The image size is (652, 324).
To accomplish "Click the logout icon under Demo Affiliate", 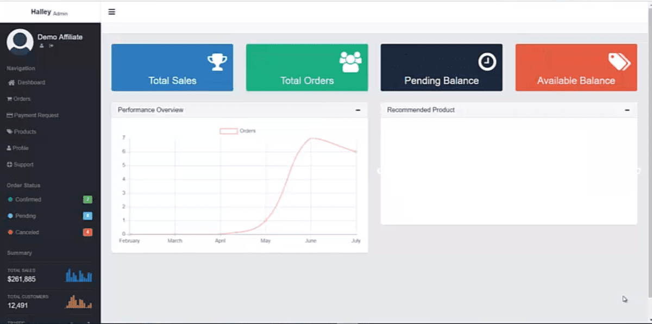I will point(51,46).
